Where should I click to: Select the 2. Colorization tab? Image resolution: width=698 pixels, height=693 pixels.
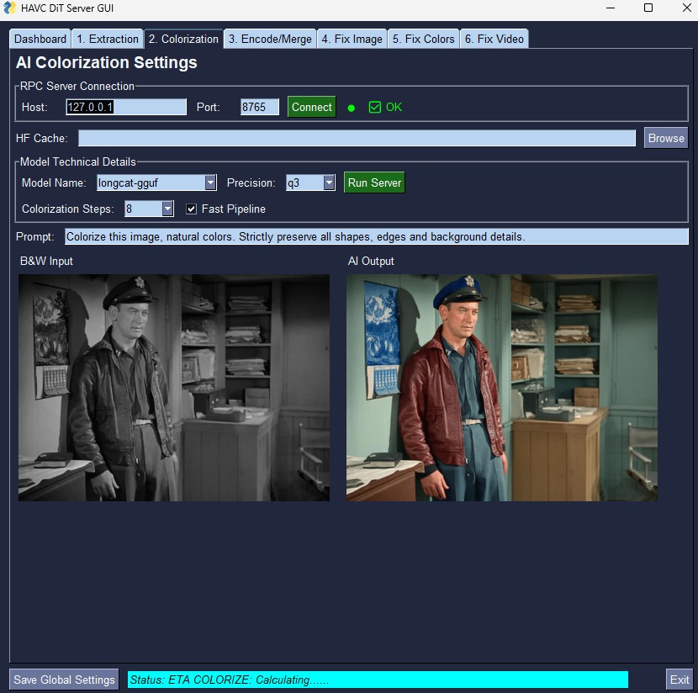click(183, 40)
